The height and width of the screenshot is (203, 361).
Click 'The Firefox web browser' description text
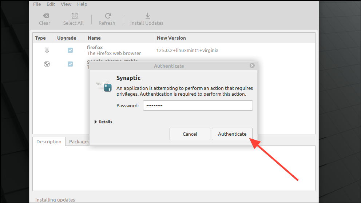coord(114,53)
